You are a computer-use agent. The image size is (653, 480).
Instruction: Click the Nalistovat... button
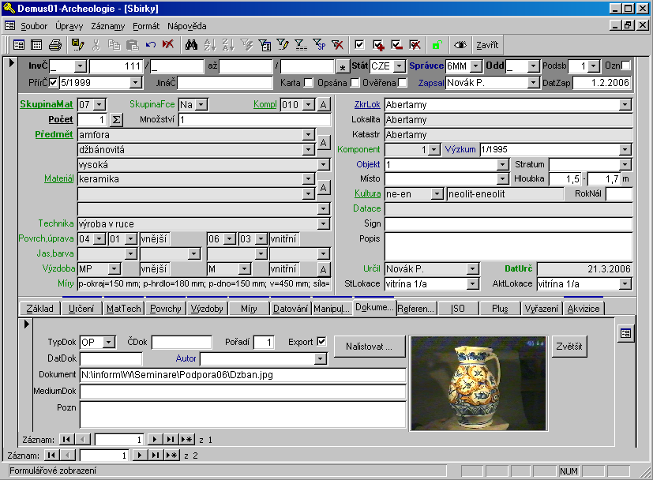tap(369, 347)
